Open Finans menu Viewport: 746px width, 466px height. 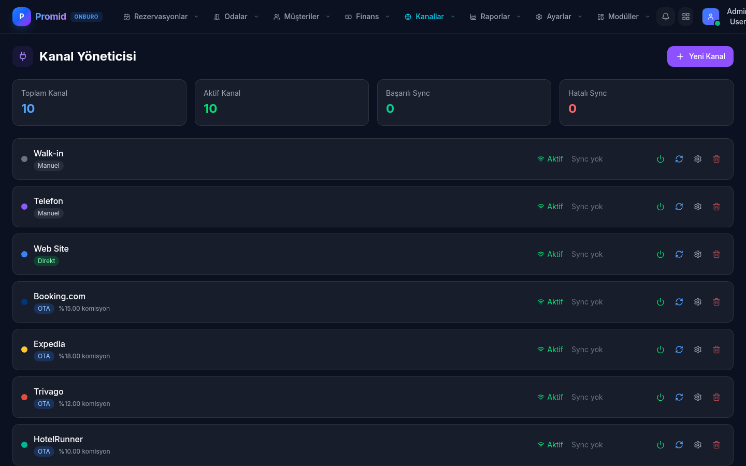point(367,17)
